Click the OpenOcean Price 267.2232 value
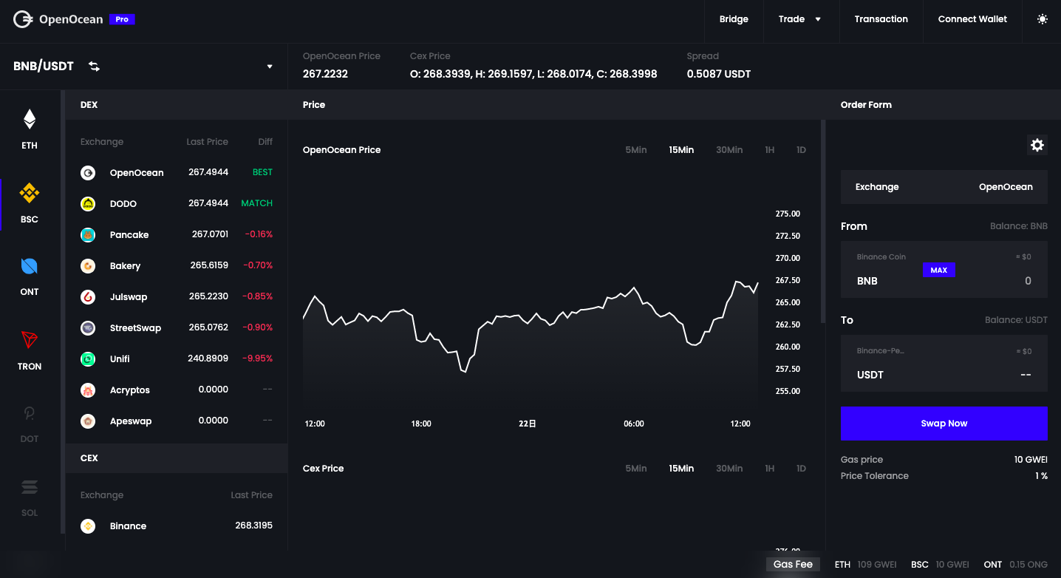This screenshot has height=578, width=1061. click(x=325, y=74)
